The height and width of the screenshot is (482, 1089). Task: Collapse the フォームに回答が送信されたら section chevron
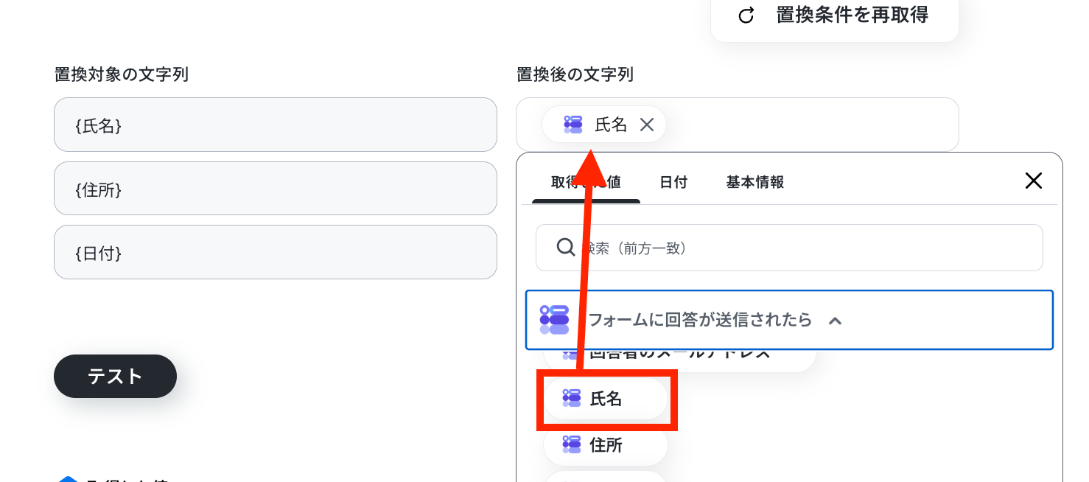pyautogui.click(x=835, y=321)
